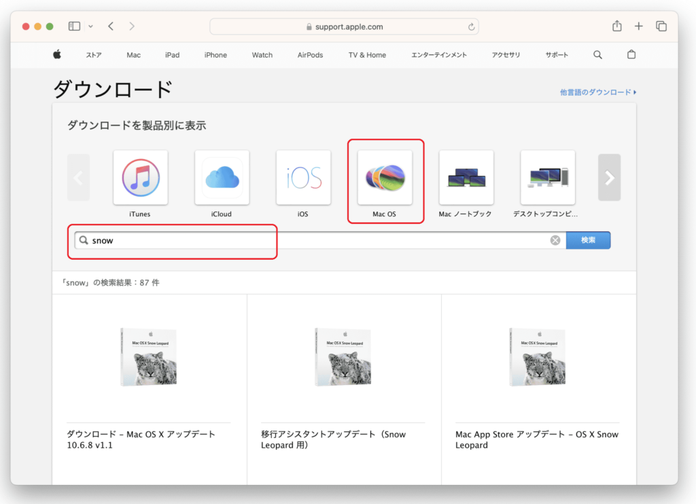Go forward with the Safari forward arrow
This screenshot has height=504, width=696.
coord(132,27)
